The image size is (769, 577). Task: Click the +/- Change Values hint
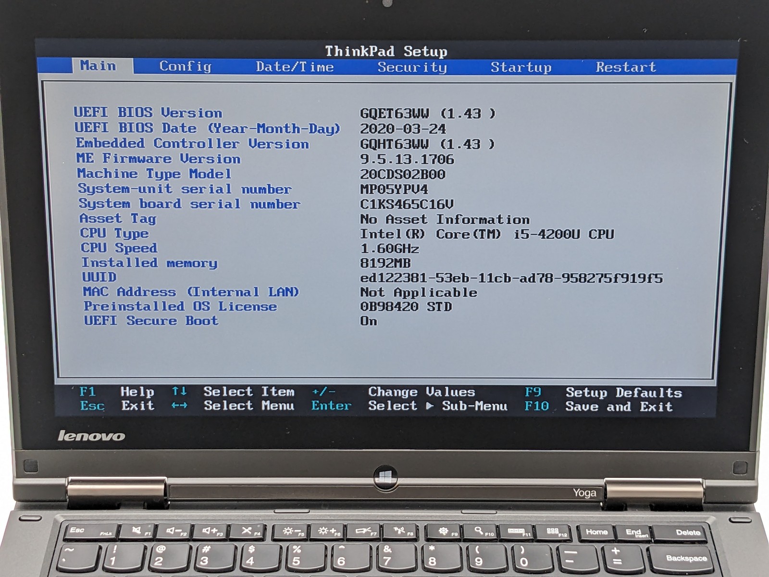coord(393,392)
